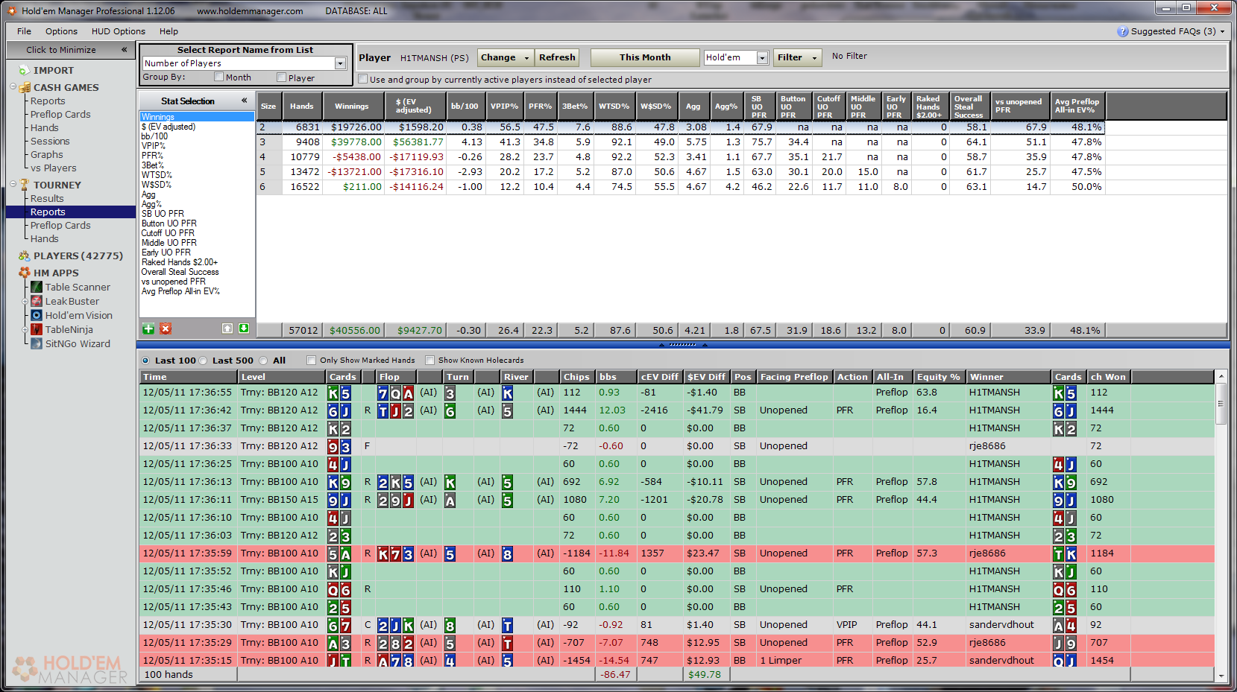Open the Change player dropdown arrow
The image size is (1237, 692).
pyautogui.click(x=526, y=57)
